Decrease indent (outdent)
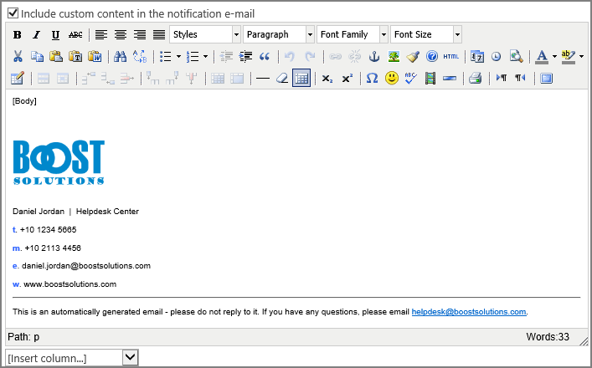The height and width of the screenshot is (368, 592). [226, 57]
